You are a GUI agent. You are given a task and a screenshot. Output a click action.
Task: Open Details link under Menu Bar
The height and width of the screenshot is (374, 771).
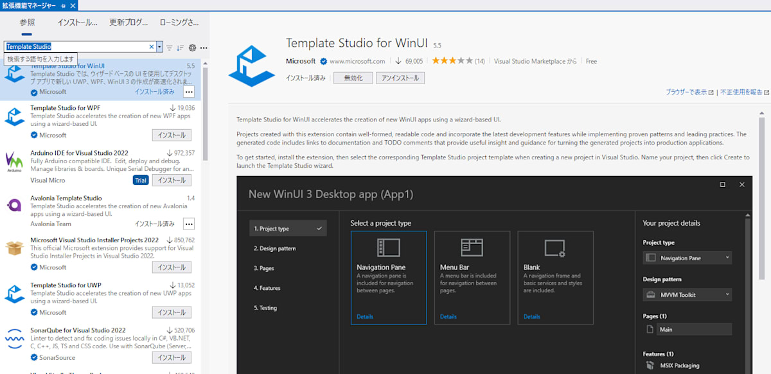pyautogui.click(x=448, y=317)
